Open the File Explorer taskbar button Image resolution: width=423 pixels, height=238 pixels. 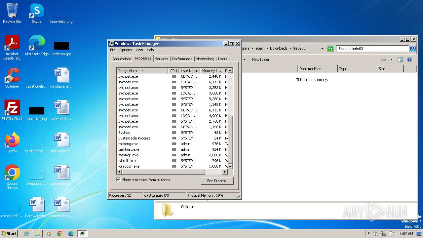tap(37, 234)
